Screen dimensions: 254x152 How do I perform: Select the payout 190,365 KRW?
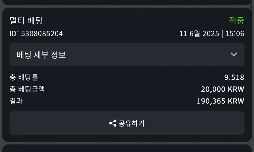[220, 101]
